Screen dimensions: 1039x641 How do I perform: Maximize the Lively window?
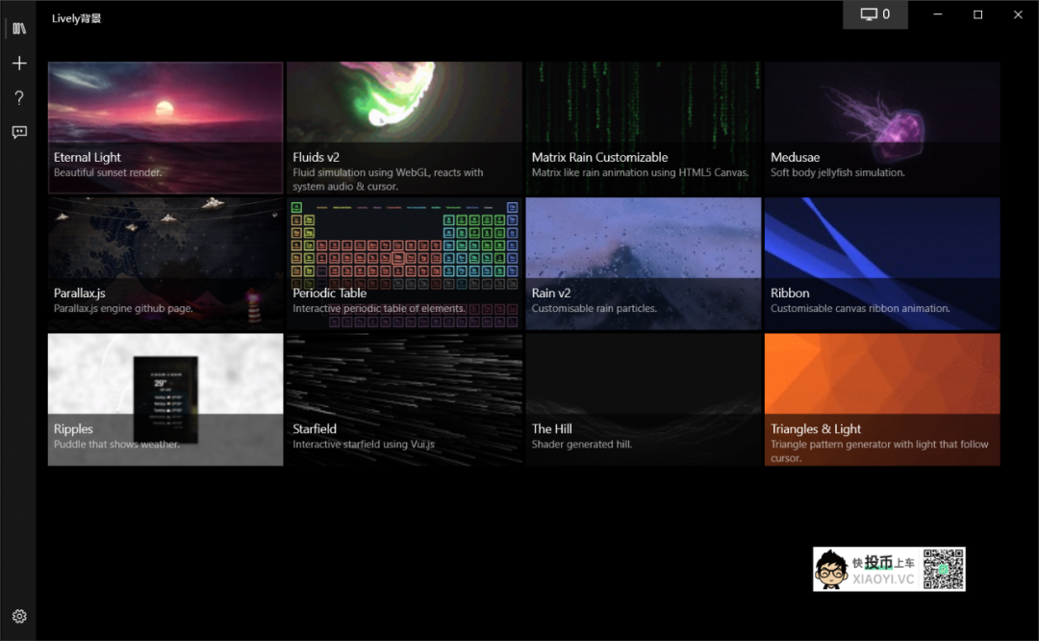coord(978,14)
